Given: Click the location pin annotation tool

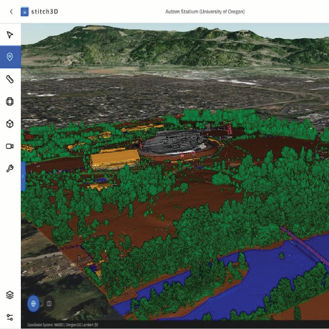Looking at the screenshot, I should pos(10,57).
